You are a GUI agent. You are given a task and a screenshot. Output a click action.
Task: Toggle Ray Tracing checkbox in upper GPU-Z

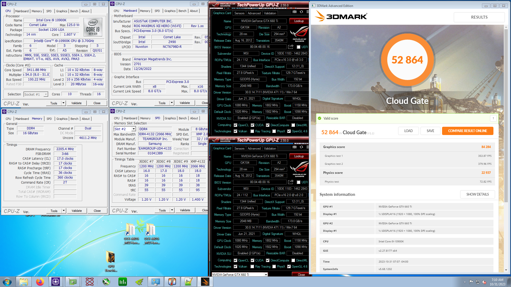tap(252, 131)
